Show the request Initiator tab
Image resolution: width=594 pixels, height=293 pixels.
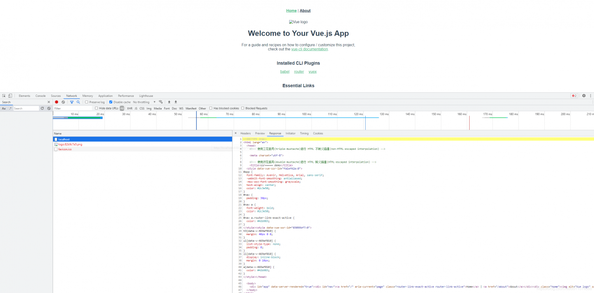click(291, 133)
